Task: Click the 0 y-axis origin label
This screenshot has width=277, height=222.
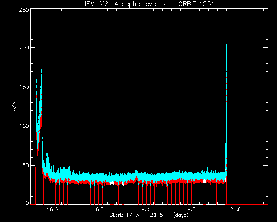Action: 27,202
